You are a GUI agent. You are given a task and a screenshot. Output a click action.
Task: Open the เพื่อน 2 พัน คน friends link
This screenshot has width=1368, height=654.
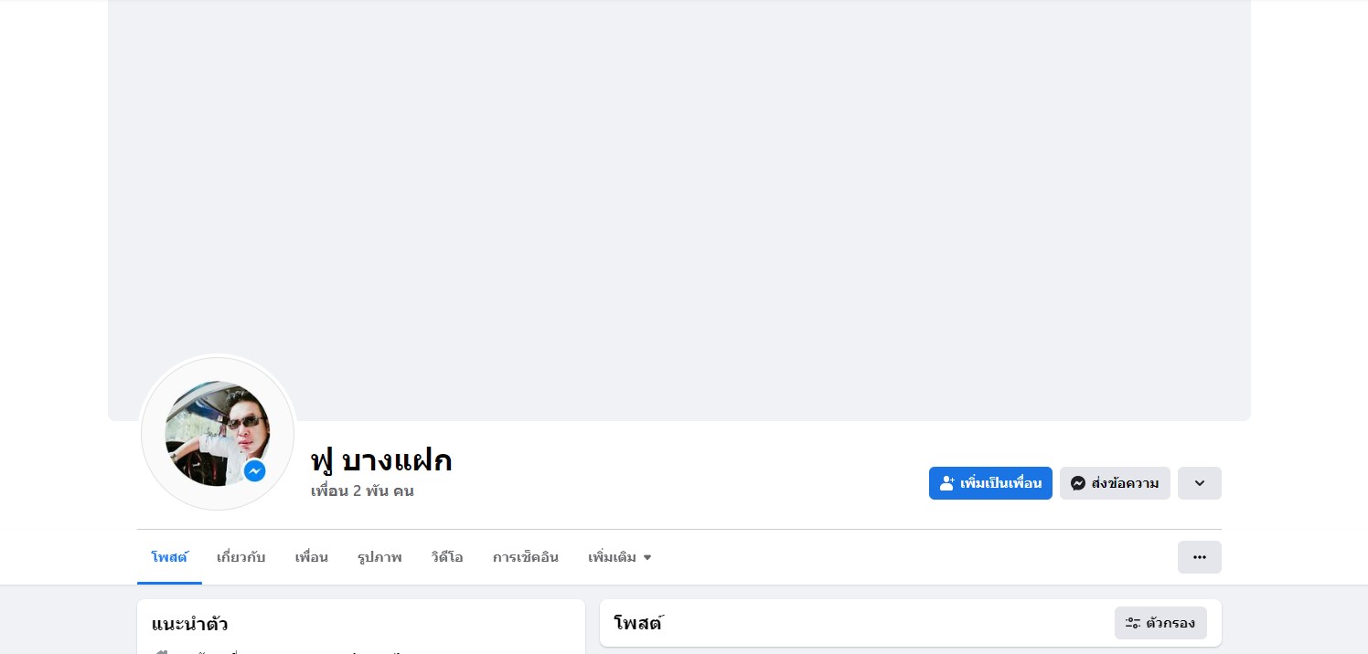(362, 490)
